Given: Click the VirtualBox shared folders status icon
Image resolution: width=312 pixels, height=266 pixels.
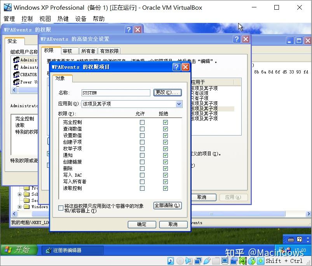Looking at the screenshot, I should 216,261.
